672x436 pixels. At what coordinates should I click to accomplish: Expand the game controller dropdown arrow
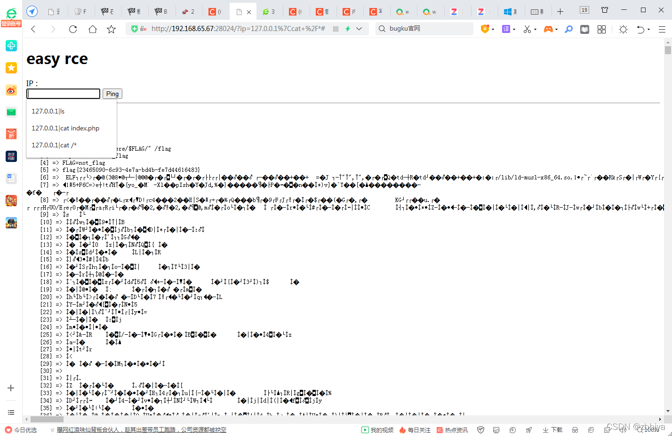click(556, 30)
